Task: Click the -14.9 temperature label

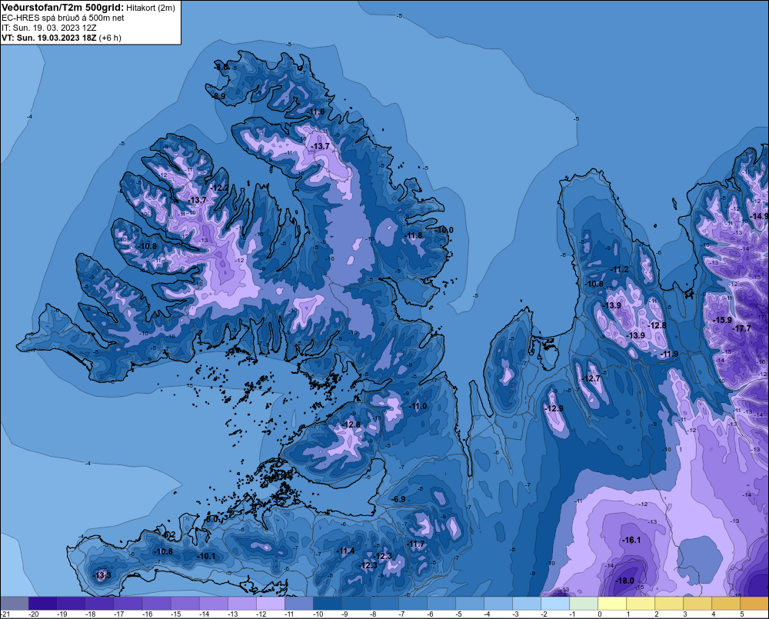Action: point(759,216)
